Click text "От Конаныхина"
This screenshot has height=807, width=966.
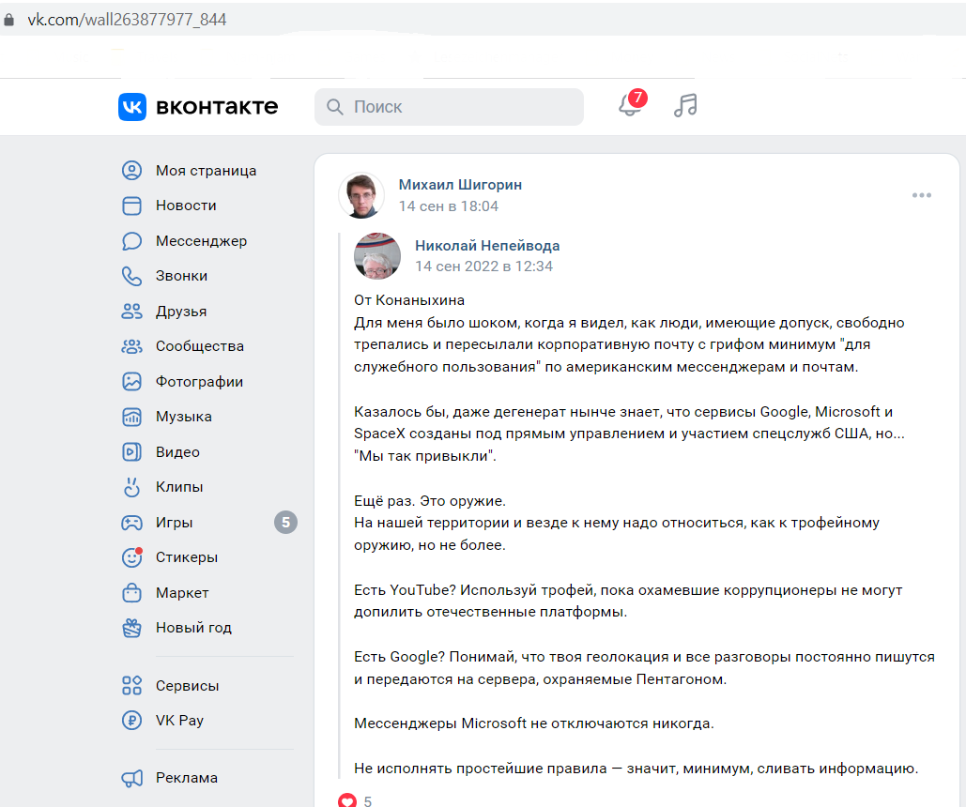(x=409, y=300)
